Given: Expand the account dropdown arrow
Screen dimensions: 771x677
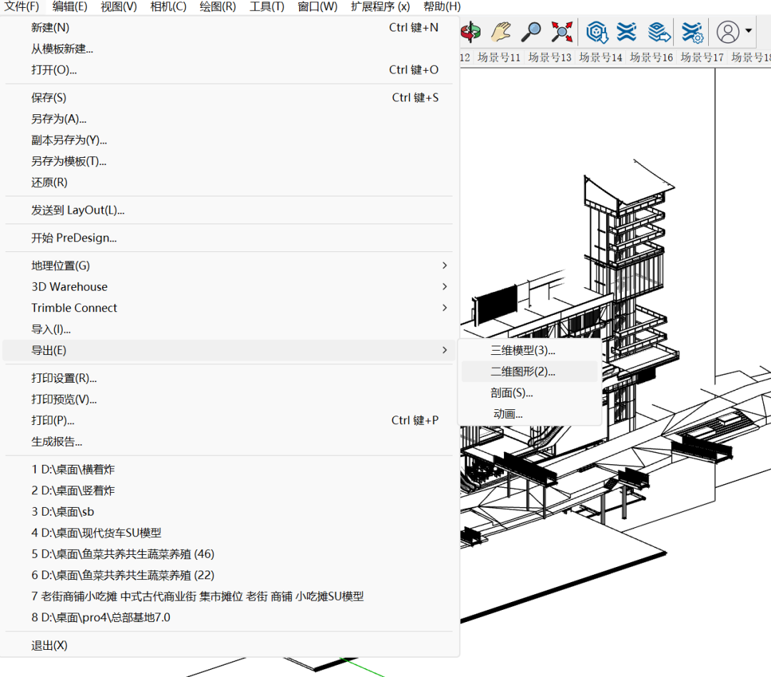Looking at the screenshot, I should [748, 31].
